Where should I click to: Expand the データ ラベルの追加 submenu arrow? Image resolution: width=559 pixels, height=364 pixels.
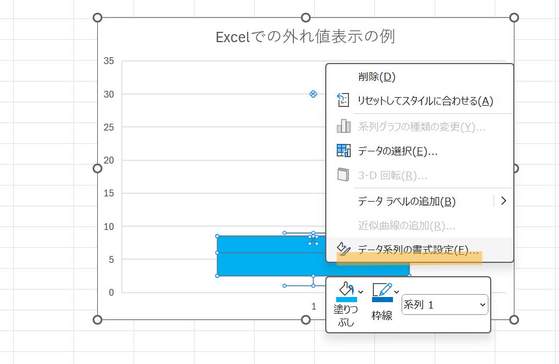(x=503, y=200)
